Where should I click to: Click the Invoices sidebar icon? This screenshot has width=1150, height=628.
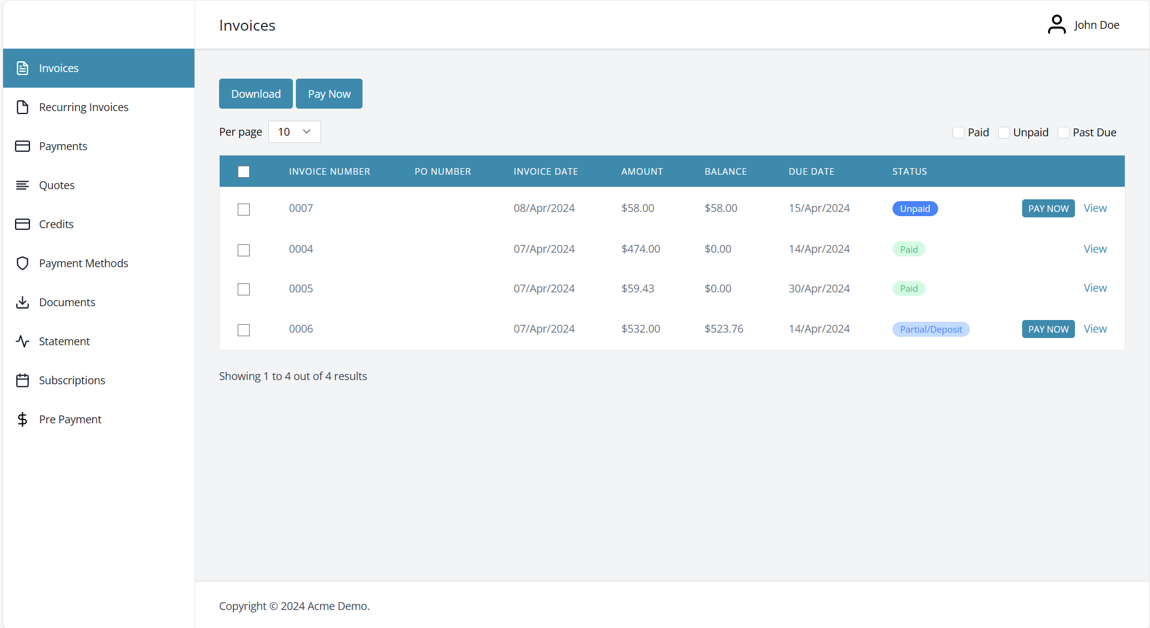click(x=22, y=68)
